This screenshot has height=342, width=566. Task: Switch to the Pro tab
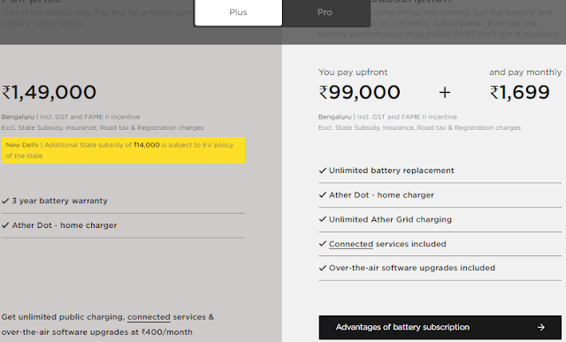325,12
